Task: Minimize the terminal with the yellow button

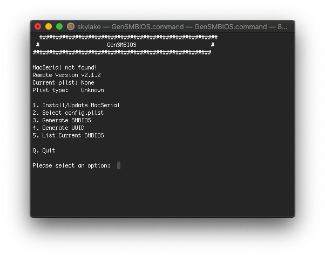Action: point(49,26)
